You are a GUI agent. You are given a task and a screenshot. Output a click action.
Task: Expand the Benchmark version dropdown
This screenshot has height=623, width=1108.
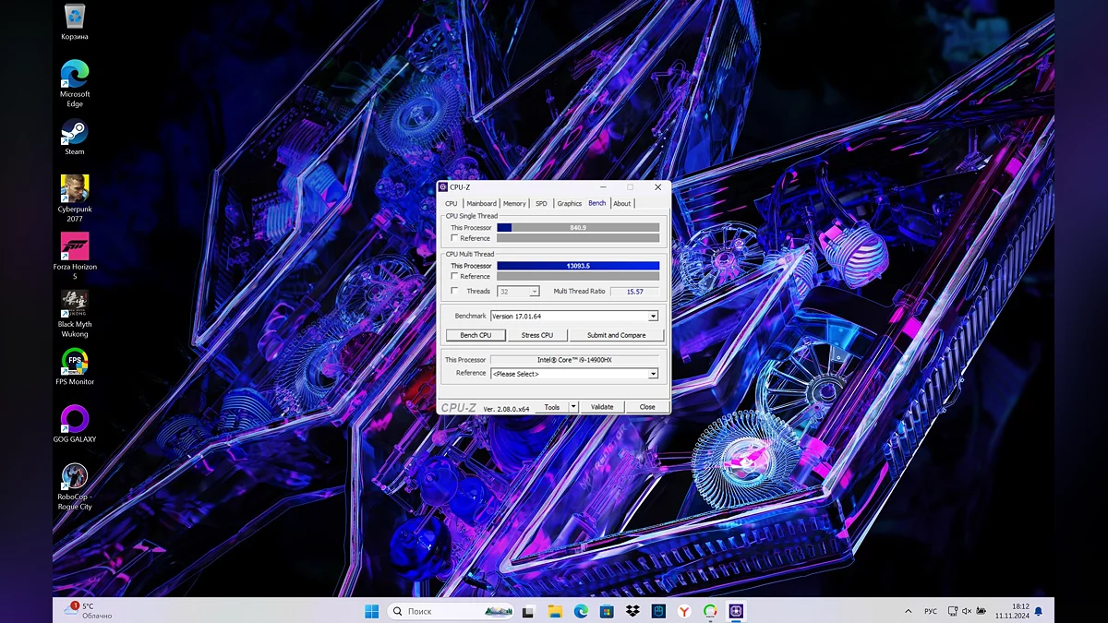point(653,316)
